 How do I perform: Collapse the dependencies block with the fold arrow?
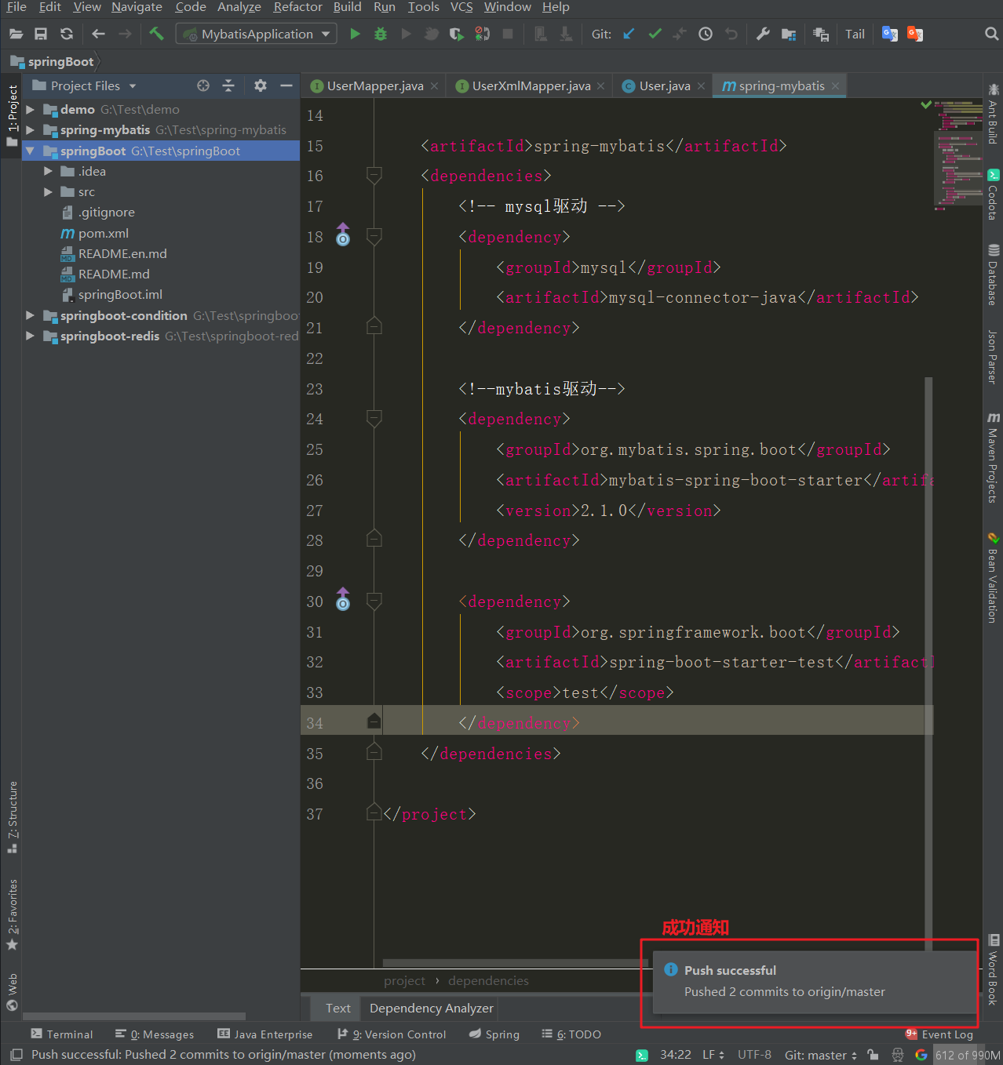[374, 176]
